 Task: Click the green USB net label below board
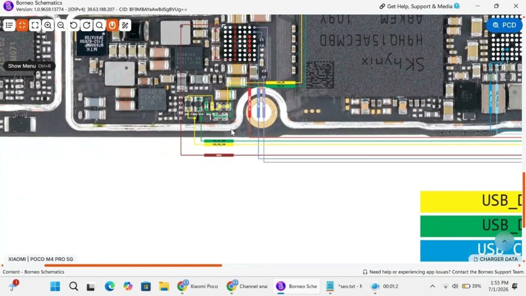(x=219, y=141)
